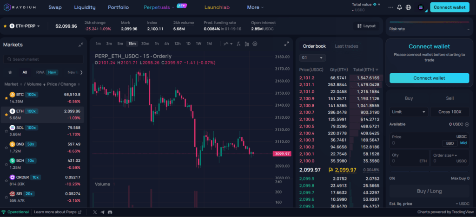Click the Layout grid icon
The height and width of the screenshot is (217, 476).
359,26
